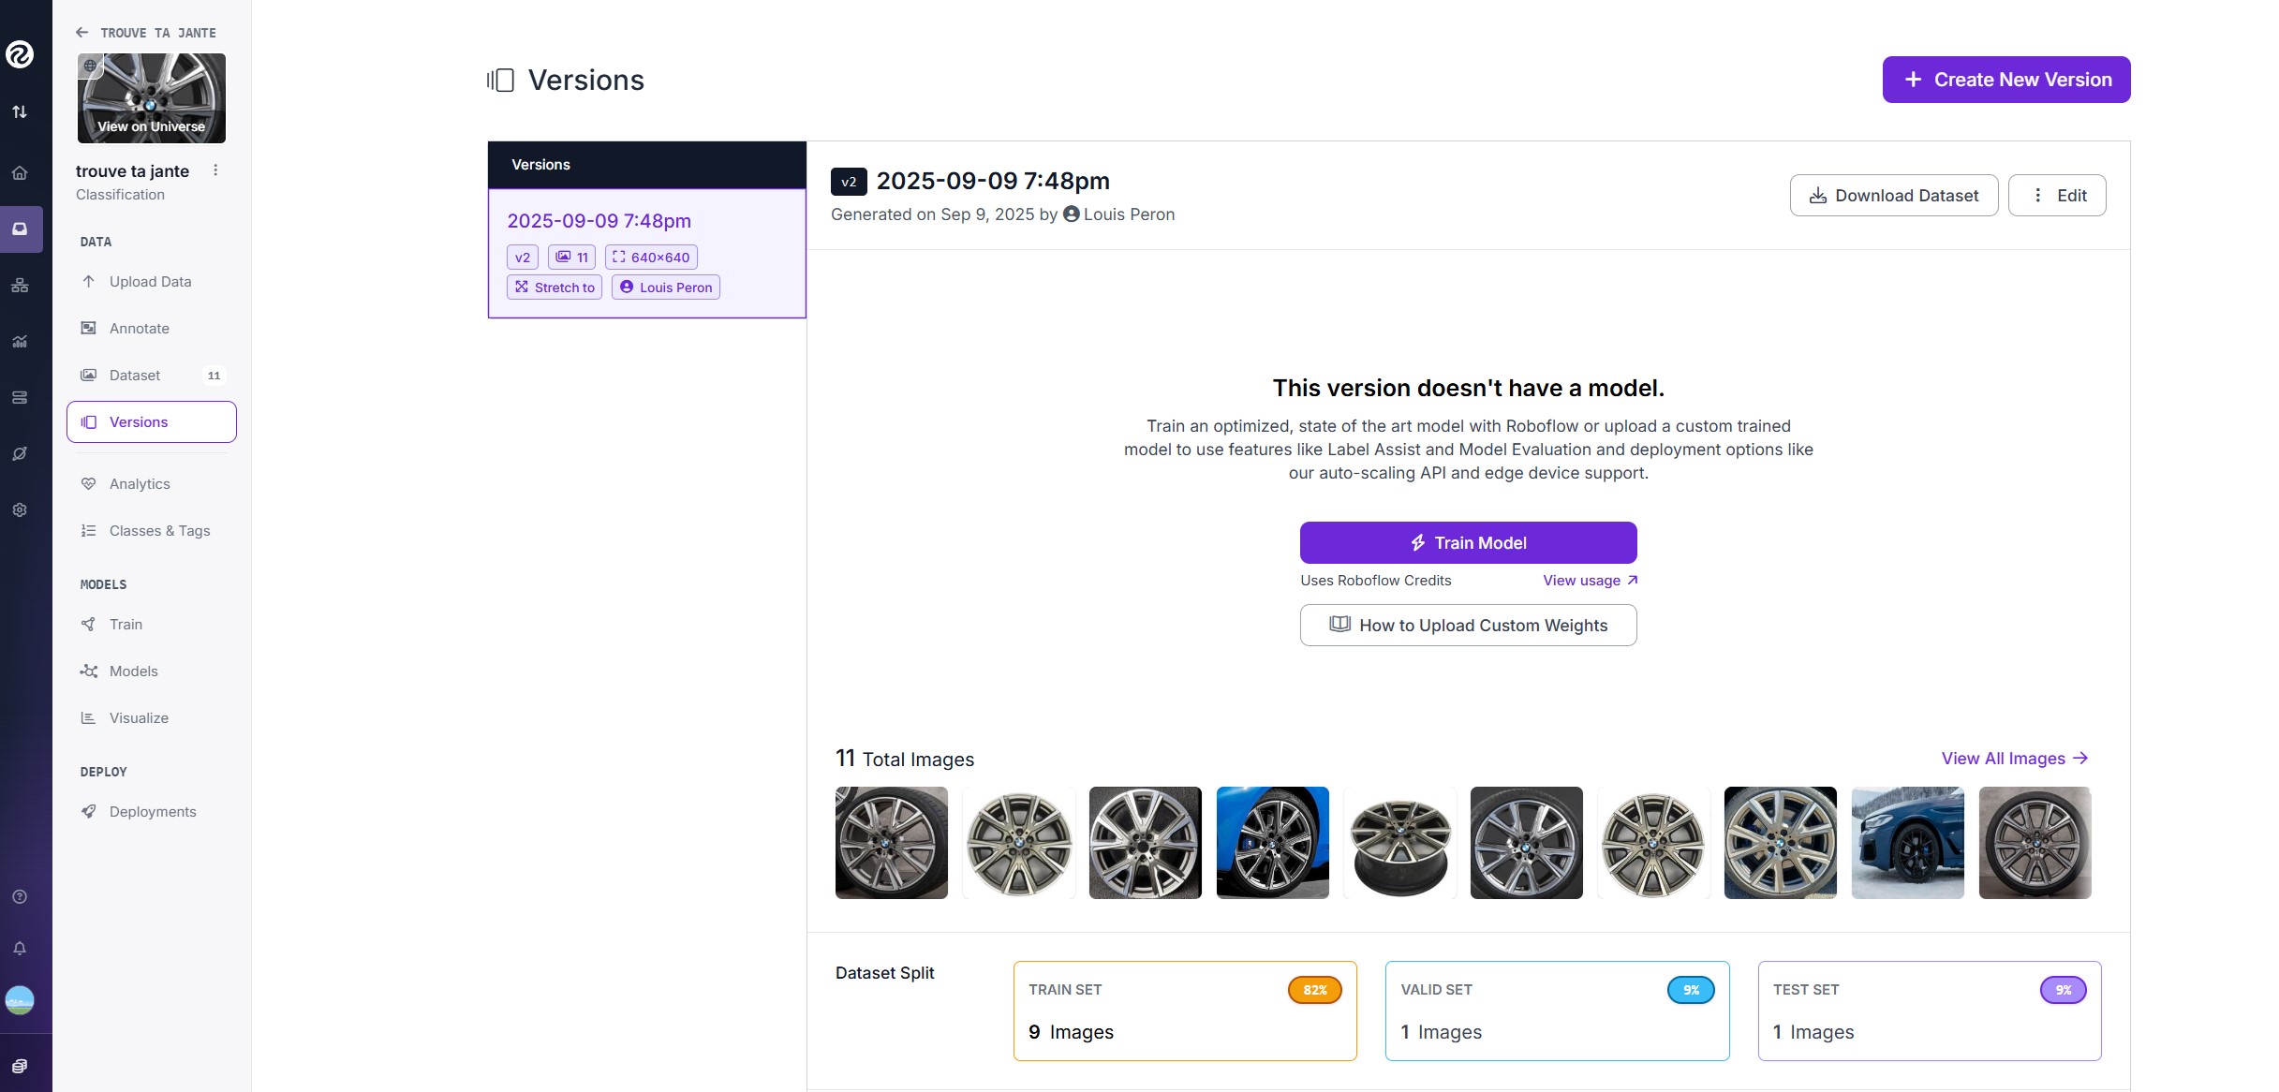
Task: Click the Download Dataset button
Action: (x=1893, y=196)
